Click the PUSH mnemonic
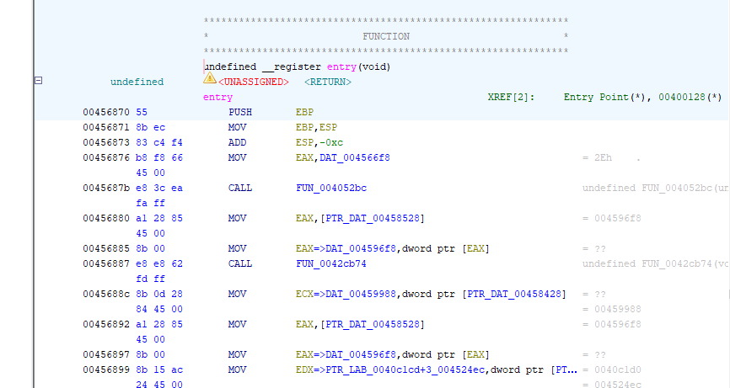The width and height of the screenshot is (730, 388). coord(239,112)
